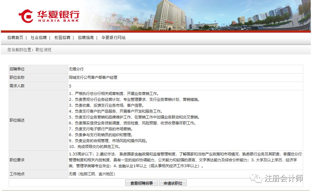The width and height of the screenshot is (313, 192).
Task: Select description line 2 about 业务经营计划
Action: [134, 100]
